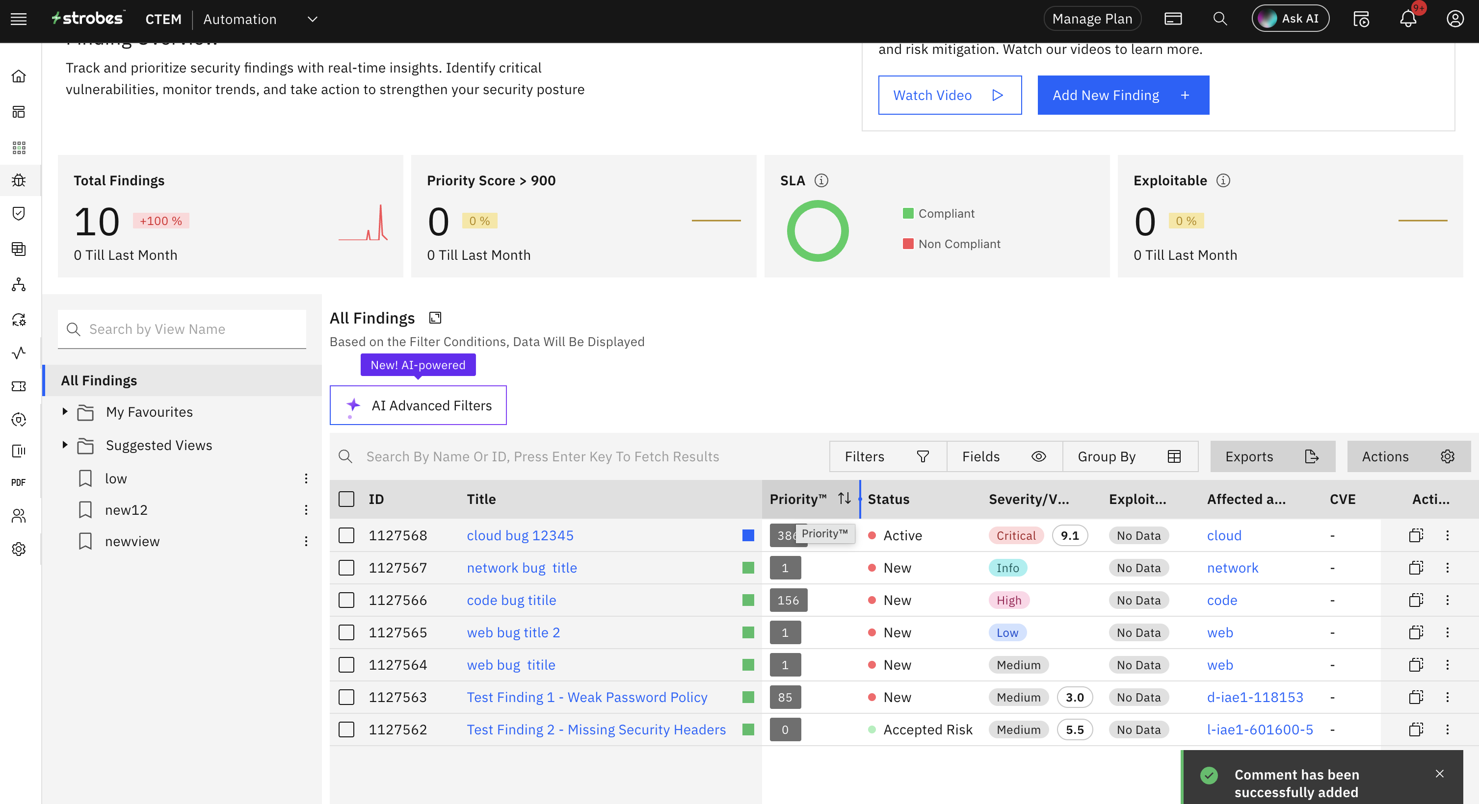Click the bug findings sidebar icon

19,180
